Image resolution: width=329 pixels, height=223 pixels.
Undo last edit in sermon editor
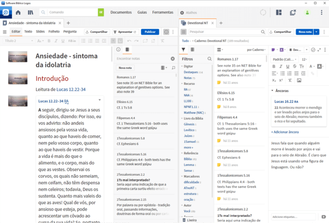[129, 41]
